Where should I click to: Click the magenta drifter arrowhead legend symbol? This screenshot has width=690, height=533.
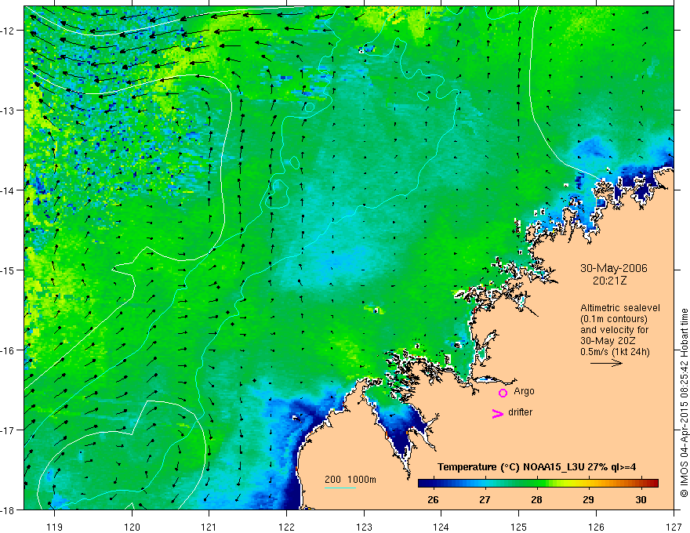498,413
